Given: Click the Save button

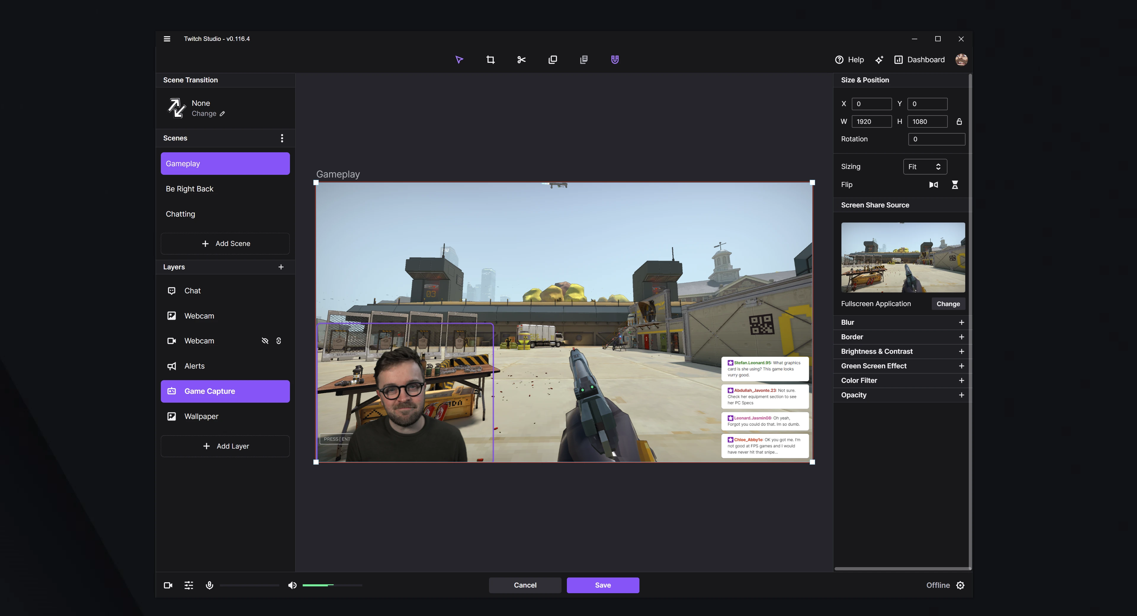Looking at the screenshot, I should tap(602, 585).
